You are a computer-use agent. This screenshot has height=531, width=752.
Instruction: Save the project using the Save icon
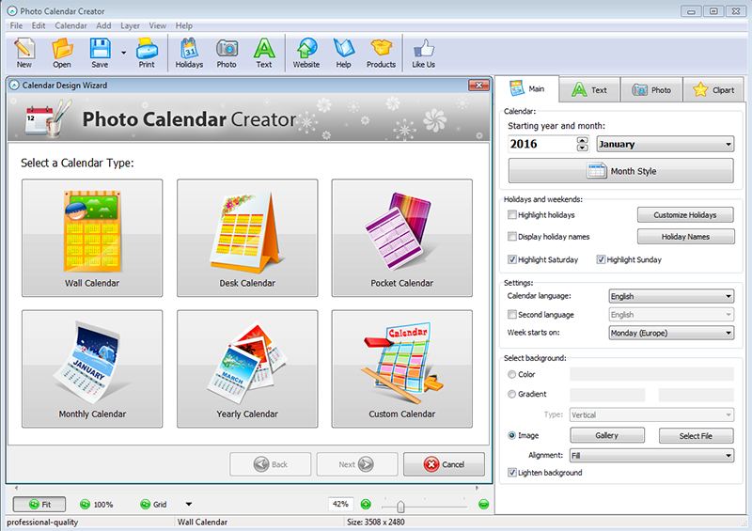coord(100,54)
